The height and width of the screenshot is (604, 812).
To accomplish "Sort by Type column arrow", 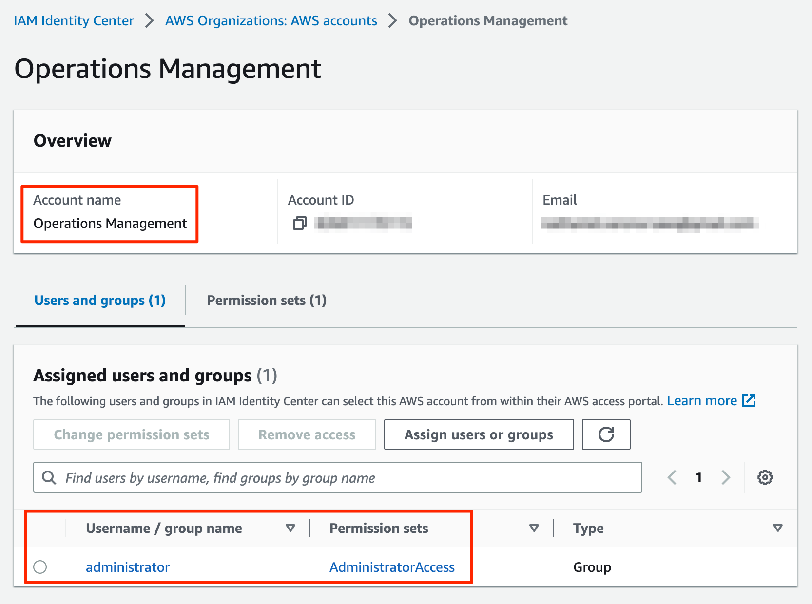I will pyautogui.click(x=778, y=528).
